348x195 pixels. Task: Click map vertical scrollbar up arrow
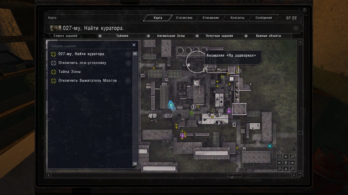pyautogui.click(x=300, y=42)
